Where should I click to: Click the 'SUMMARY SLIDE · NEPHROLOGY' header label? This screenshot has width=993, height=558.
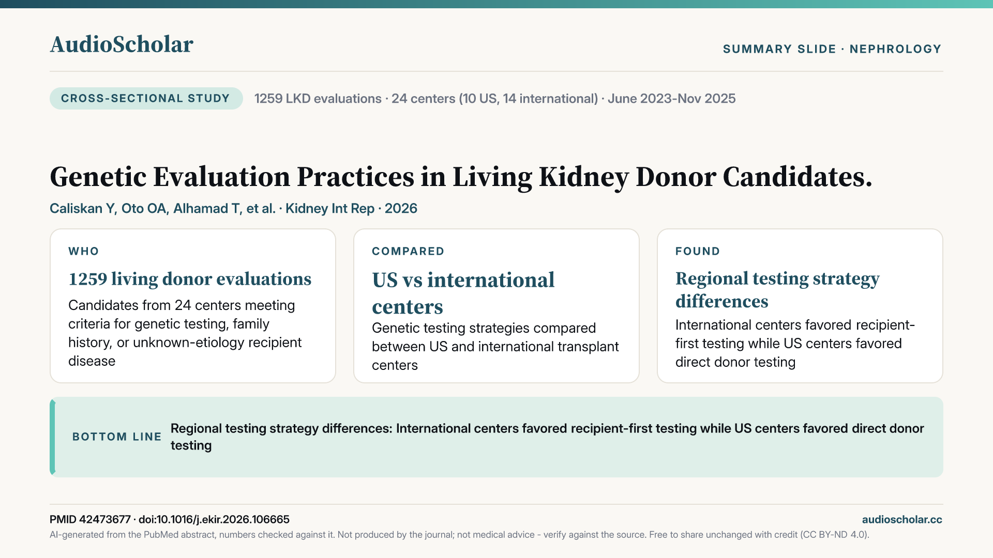coord(832,49)
